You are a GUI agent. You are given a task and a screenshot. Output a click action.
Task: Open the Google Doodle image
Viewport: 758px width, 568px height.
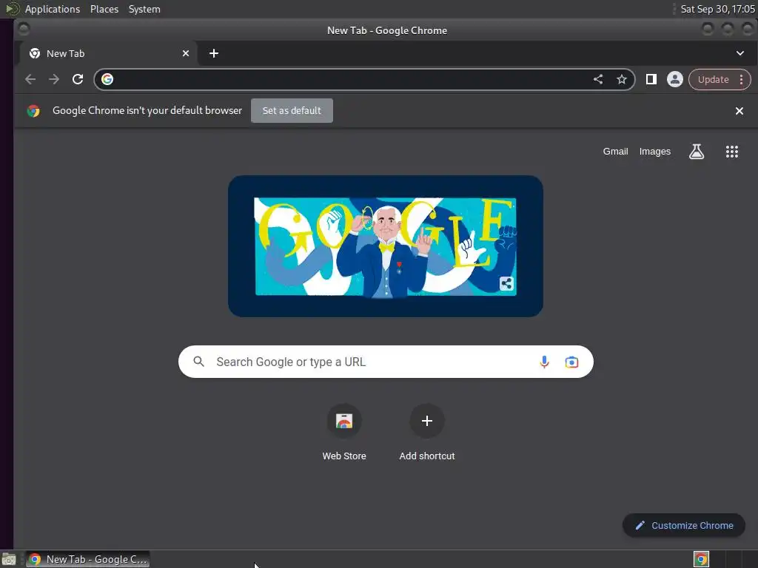[385, 246]
